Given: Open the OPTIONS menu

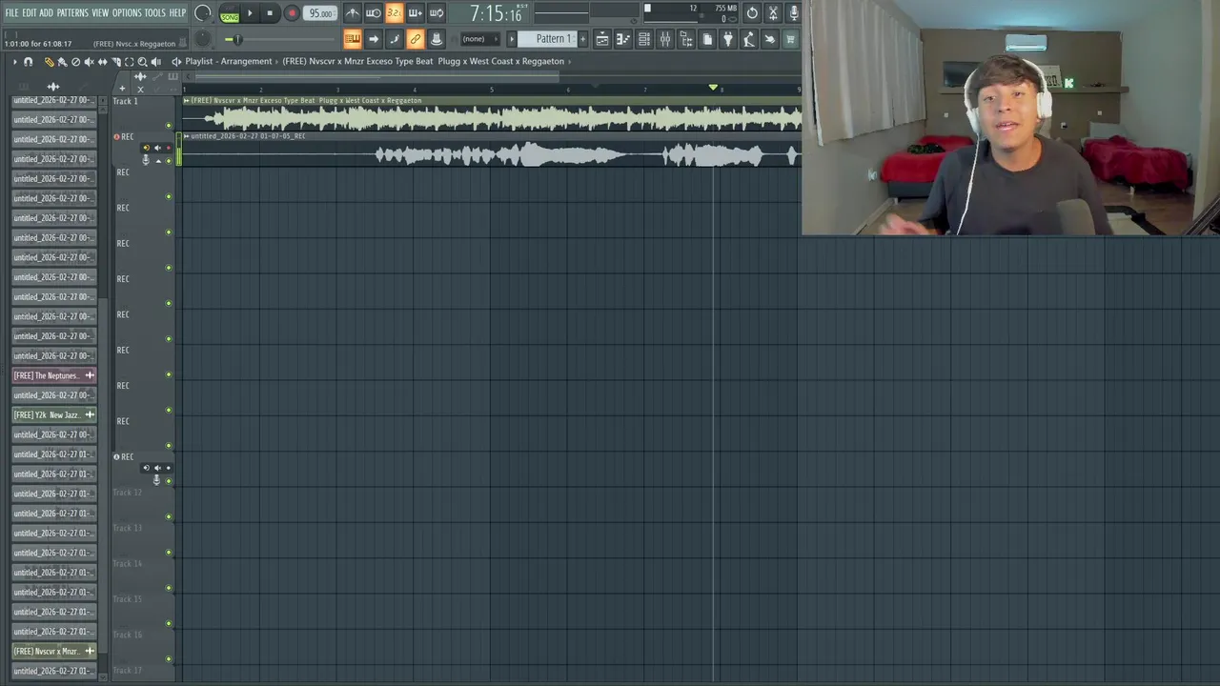Looking at the screenshot, I should (127, 12).
